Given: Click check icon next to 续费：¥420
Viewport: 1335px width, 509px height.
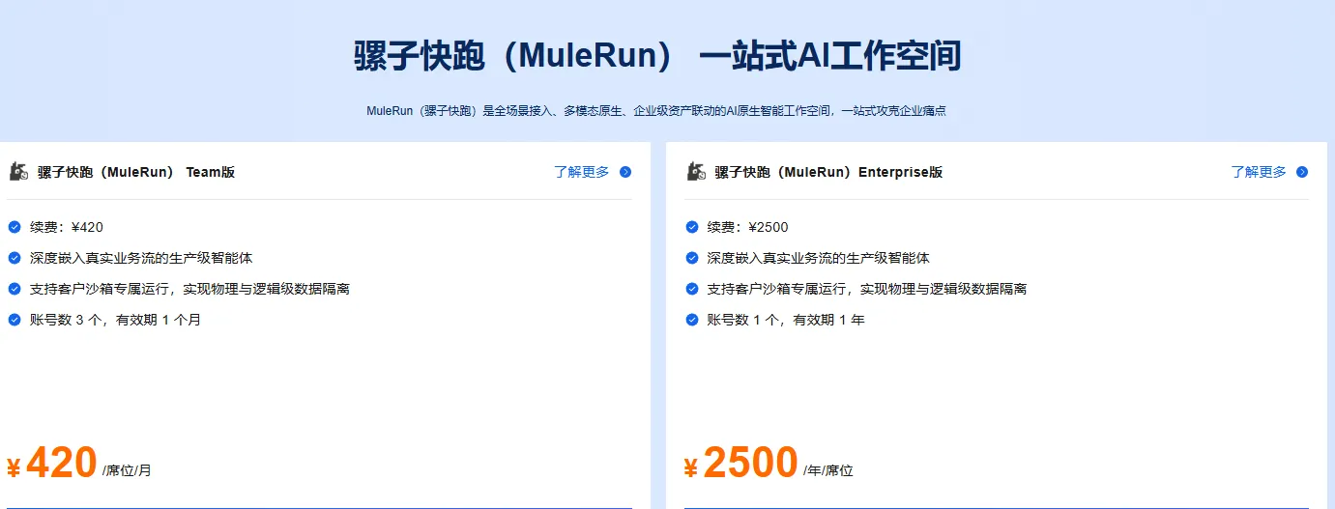Looking at the screenshot, I should (15, 227).
